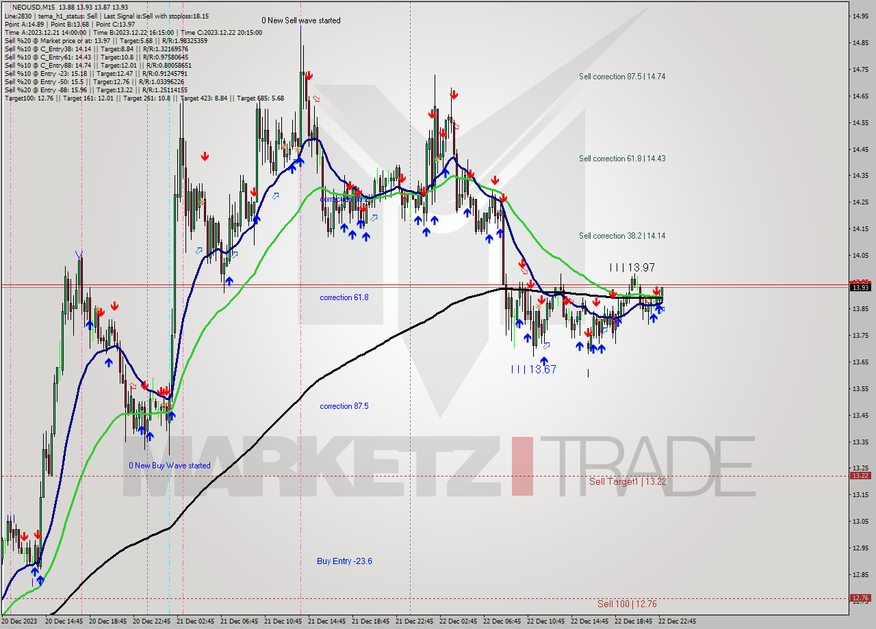Click the 'Sell 100 | 12.76' label

(627, 604)
